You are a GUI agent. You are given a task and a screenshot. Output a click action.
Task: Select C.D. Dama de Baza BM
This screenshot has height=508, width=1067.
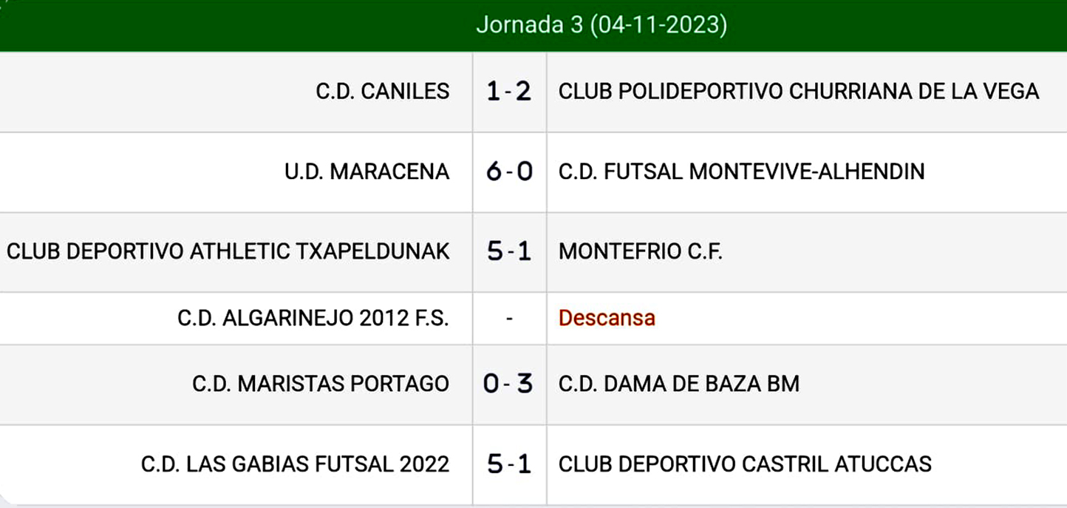(x=678, y=384)
